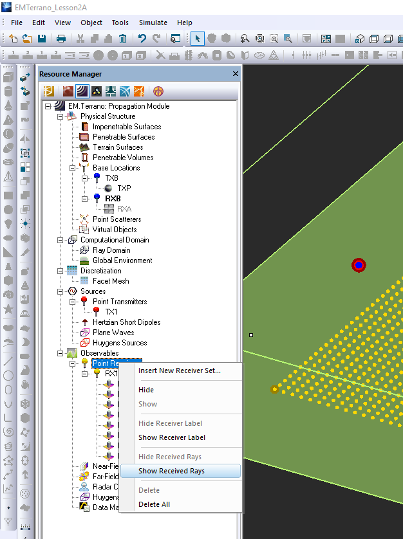Screen dimensions: 403x539
Task: Select the arrow pointer selection tool
Action: [197, 39]
